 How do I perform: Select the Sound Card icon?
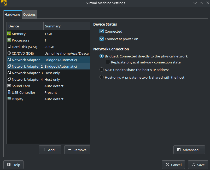coord(9,86)
